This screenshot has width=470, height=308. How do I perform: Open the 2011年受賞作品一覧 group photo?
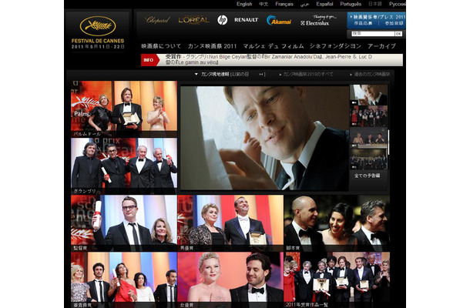tap(337, 280)
